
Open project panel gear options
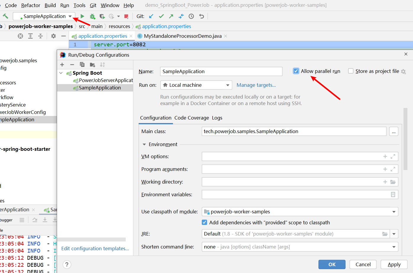[53, 36]
